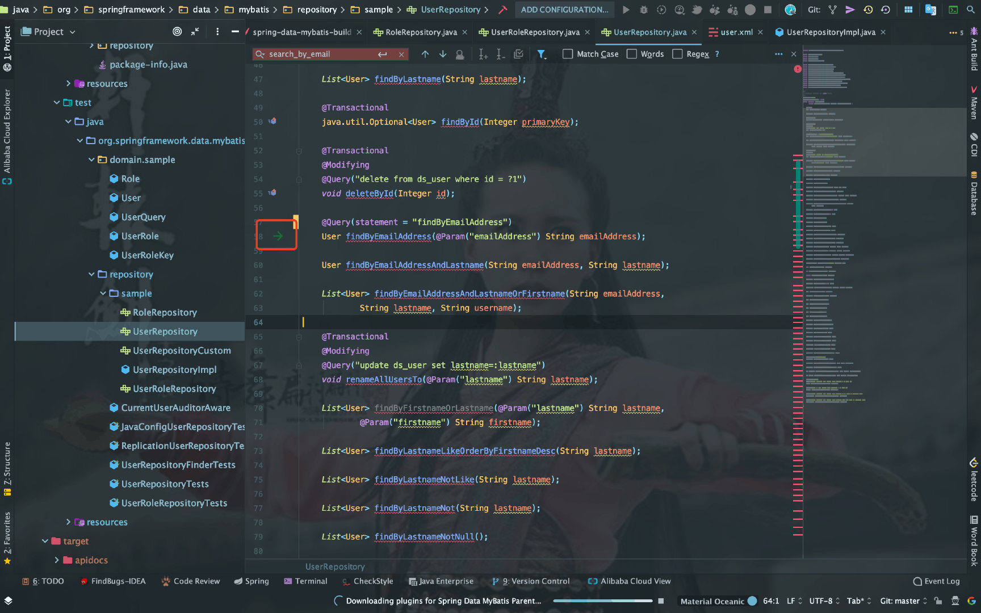Toggle Words checkbox
The image size is (981, 613).
tap(631, 54)
